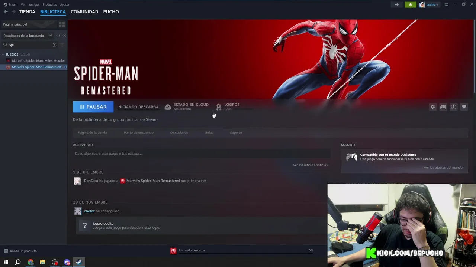The image size is (476, 267).
Task: Open File Explorer from the taskbar
Action: 42,262
